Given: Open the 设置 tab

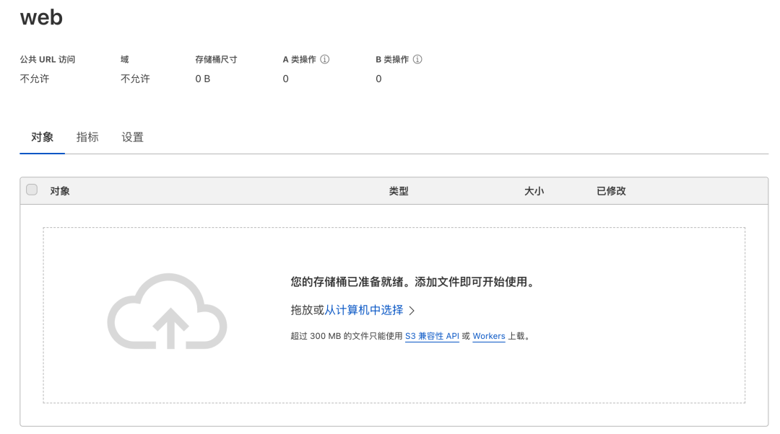Looking at the screenshot, I should pos(133,137).
